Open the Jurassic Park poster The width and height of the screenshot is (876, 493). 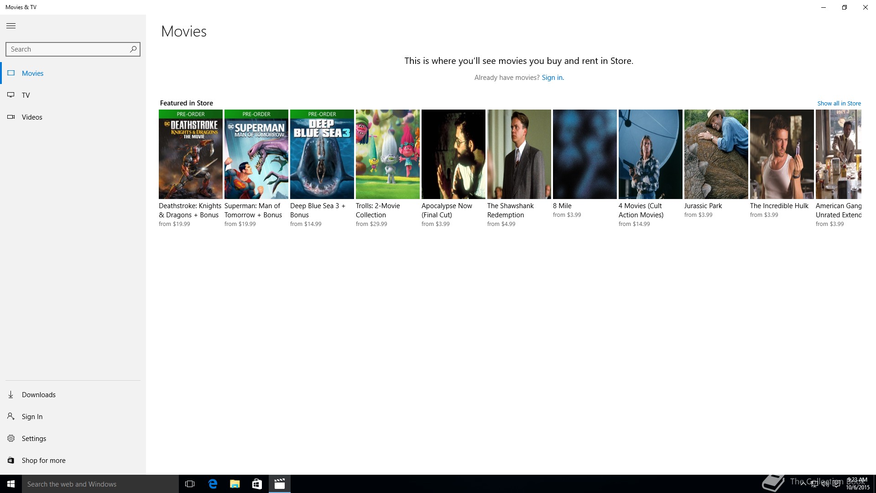(716, 154)
